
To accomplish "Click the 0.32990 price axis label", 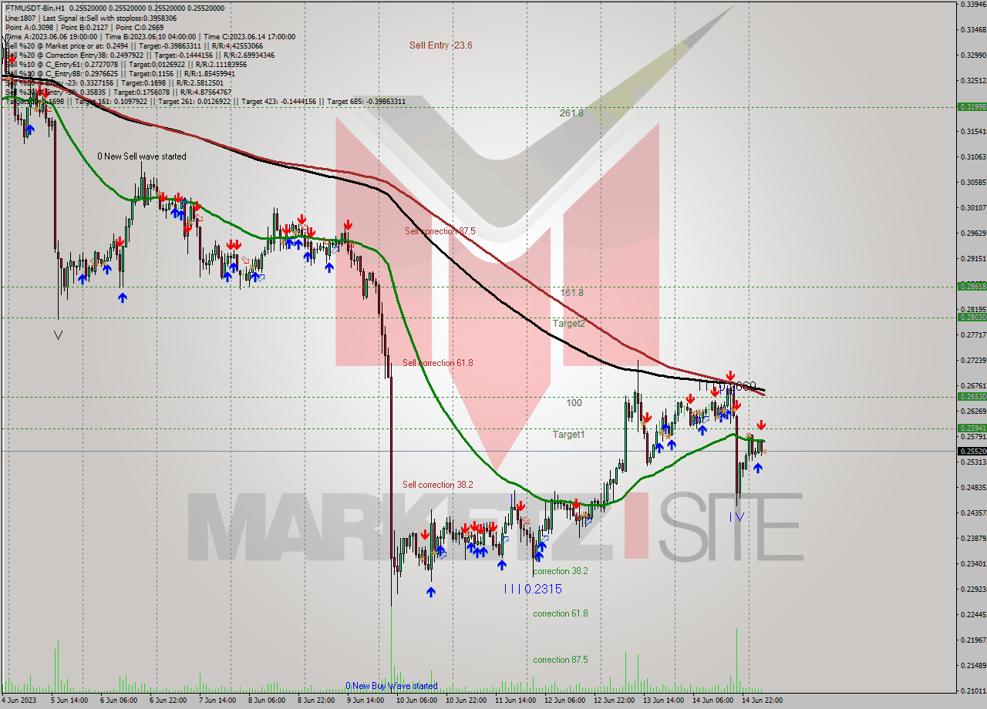I will [x=974, y=55].
